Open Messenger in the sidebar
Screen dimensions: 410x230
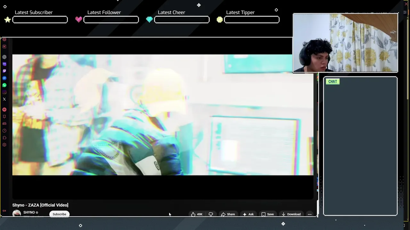click(x=4, y=78)
